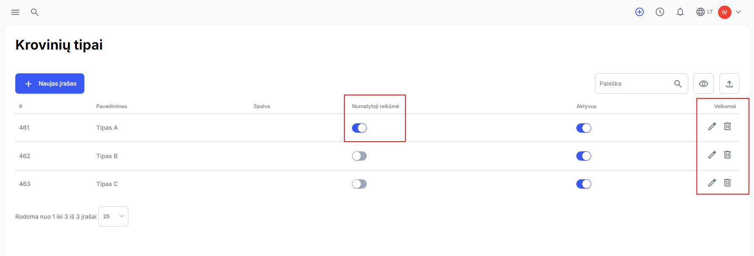
Task: Sort by the # column header
Action: [20, 106]
